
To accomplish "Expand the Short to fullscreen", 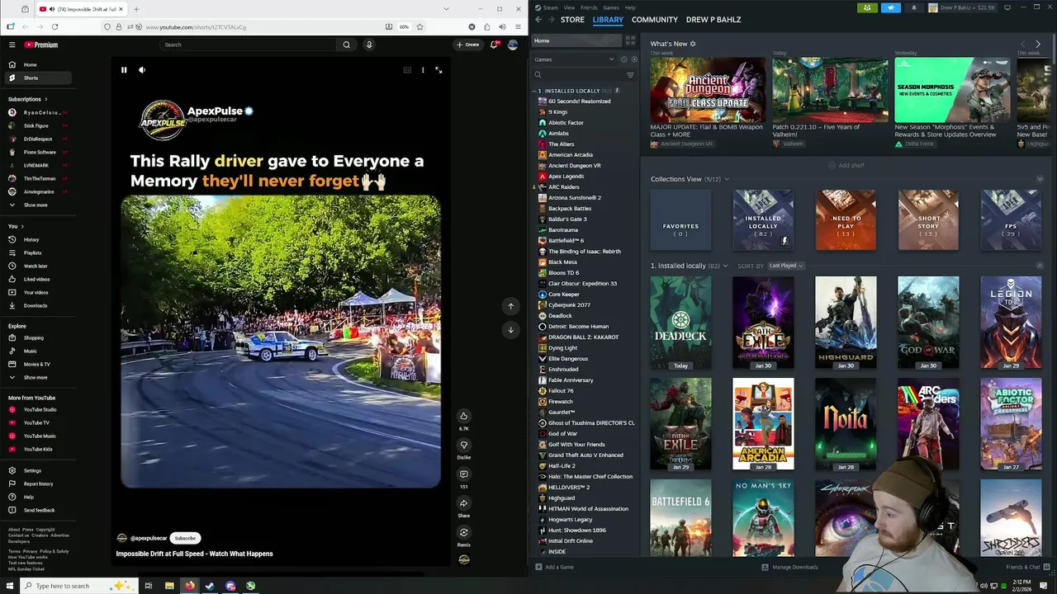I will coord(438,70).
